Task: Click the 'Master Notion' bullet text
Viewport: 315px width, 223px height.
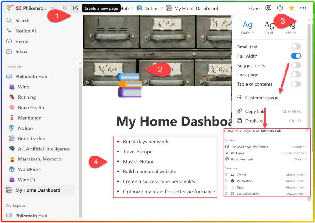Action: 139,161
